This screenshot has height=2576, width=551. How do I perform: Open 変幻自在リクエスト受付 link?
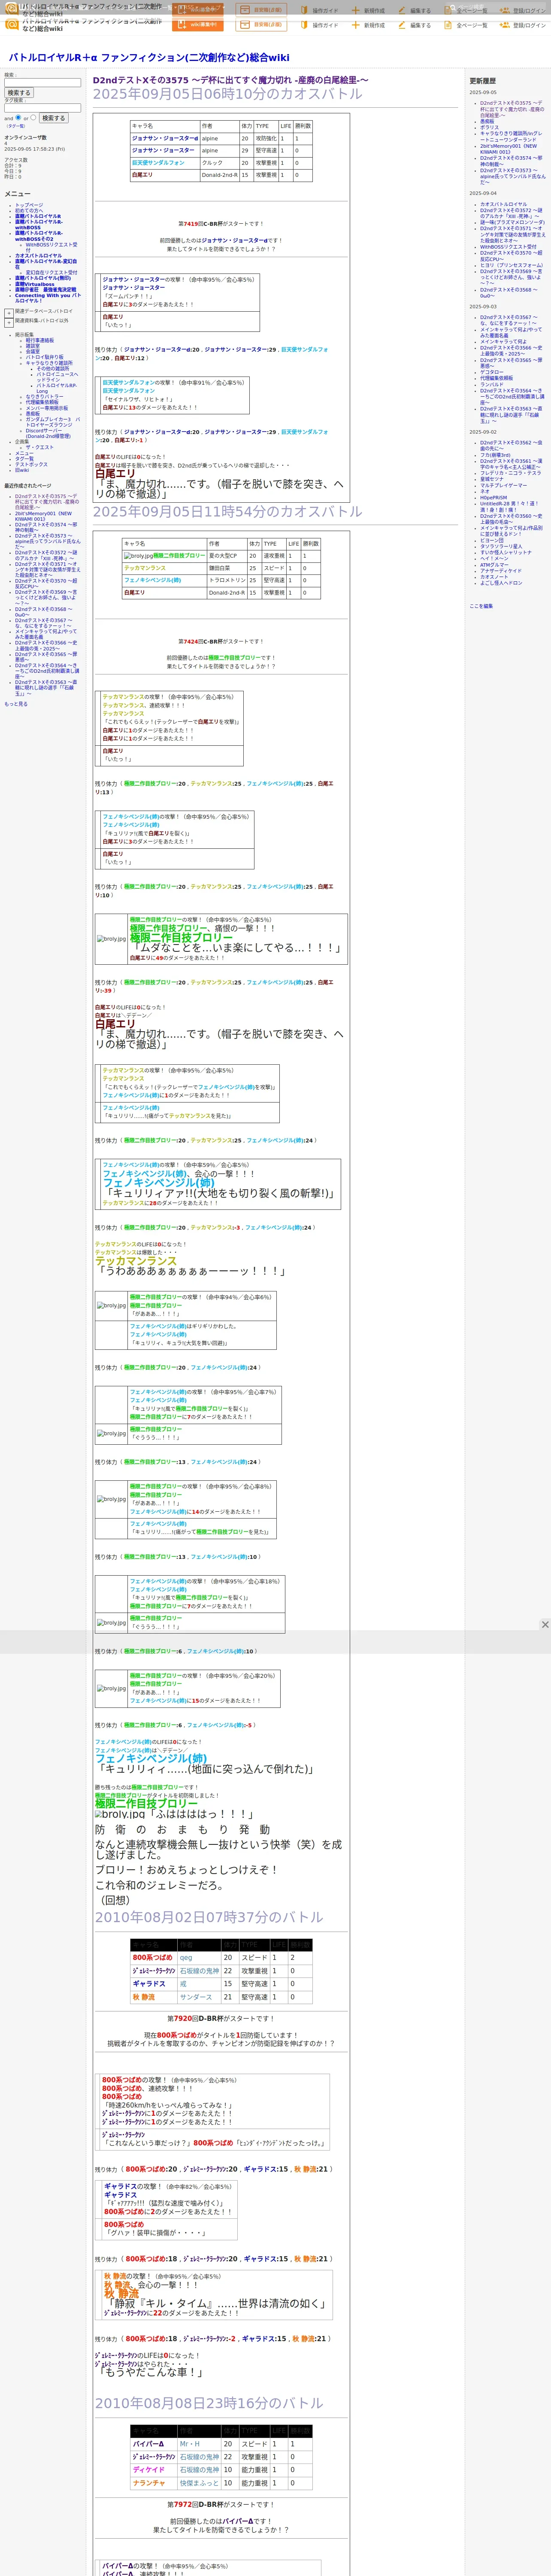51,273
